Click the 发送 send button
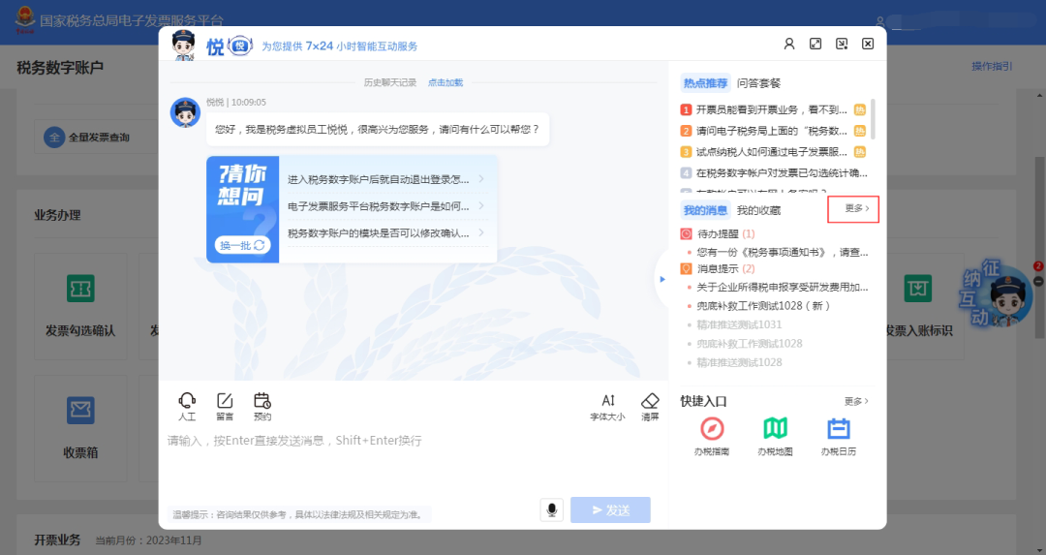Screen dimensions: 1046x555 pyautogui.click(x=610, y=509)
